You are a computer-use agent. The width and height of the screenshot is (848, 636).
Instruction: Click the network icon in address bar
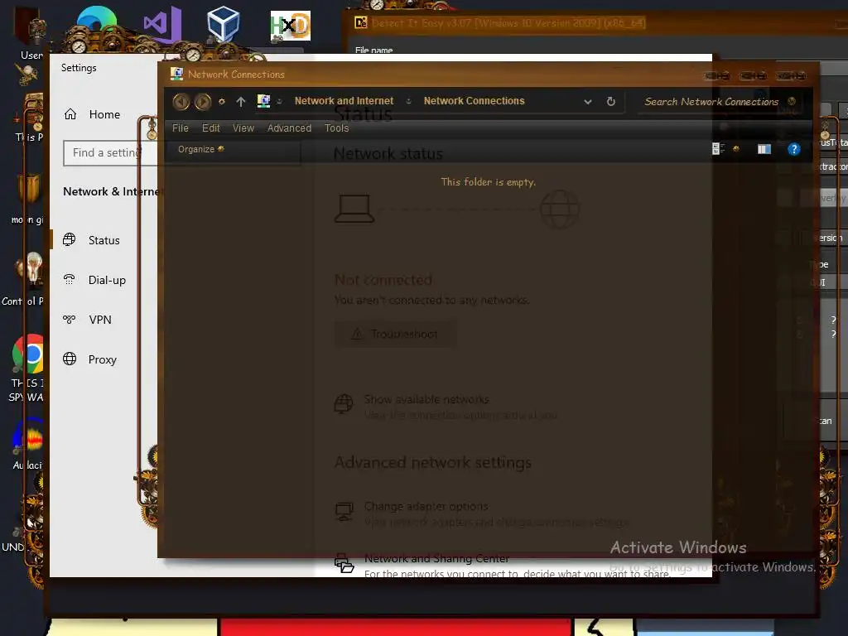[263, 101]
